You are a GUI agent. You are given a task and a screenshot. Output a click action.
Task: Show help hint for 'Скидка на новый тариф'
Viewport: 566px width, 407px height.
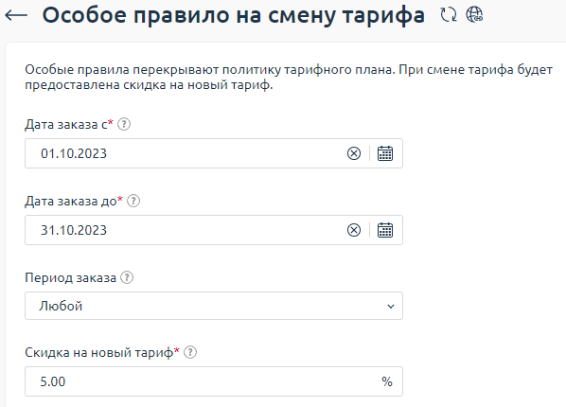(190, 352)
